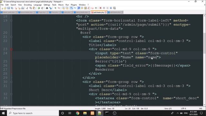This screenshot has height=116, width=206.
Task: Toggle the Monitoring eye icon
Action: pyautogui.click(x=96, y=8)
